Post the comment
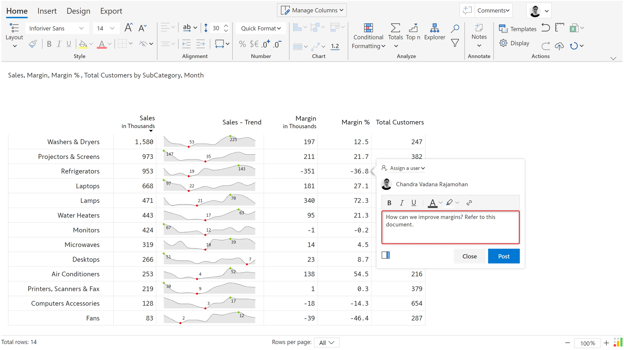 (x=503, y=256)
